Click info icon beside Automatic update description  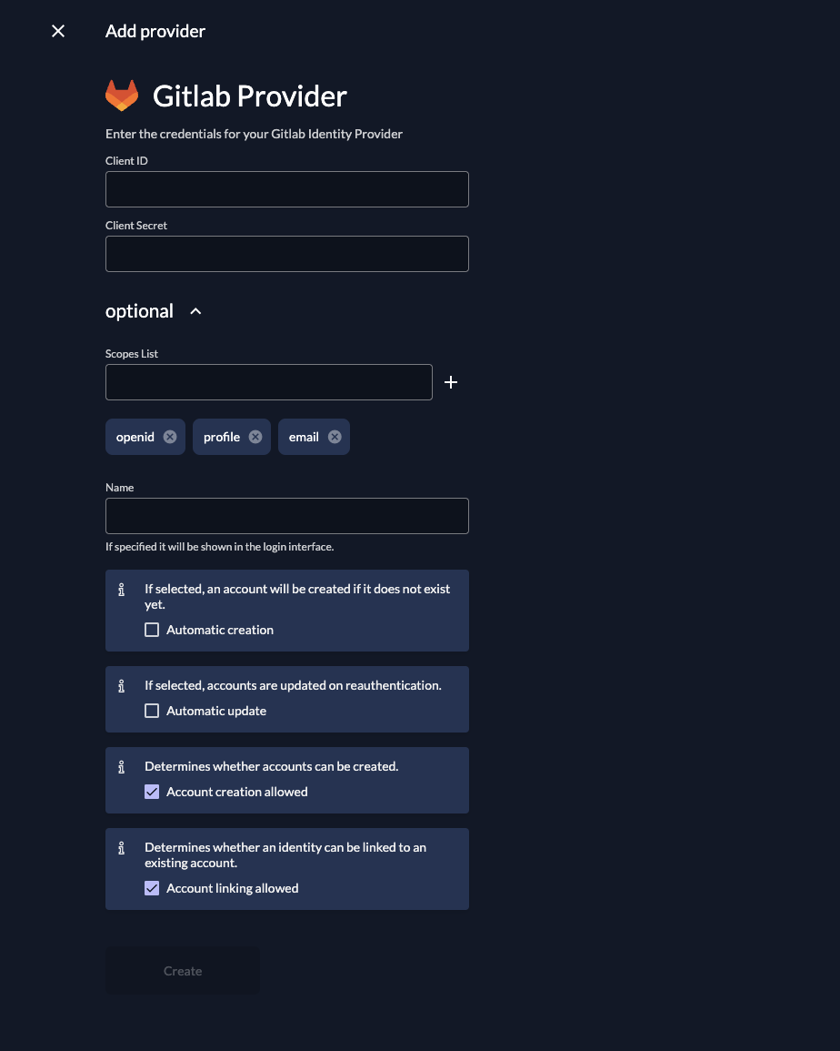[x=121, y=686]
